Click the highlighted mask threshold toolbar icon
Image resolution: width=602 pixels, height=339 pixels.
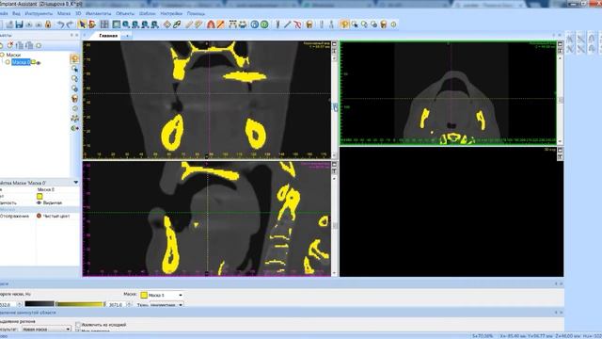pos(344,24)
